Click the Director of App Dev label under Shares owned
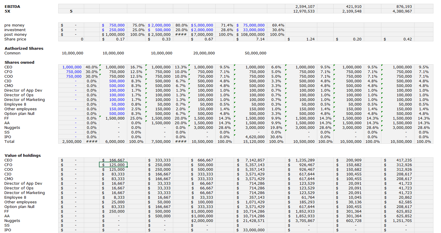 click(x=23, y=90)
